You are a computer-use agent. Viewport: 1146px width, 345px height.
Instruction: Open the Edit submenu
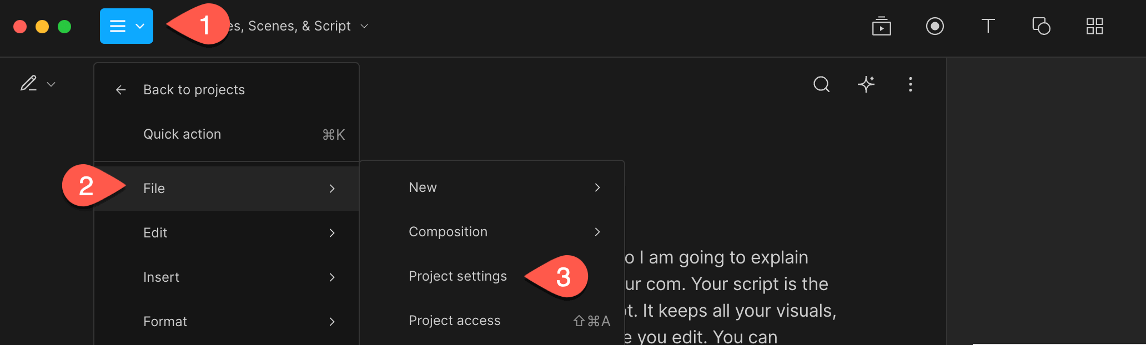[x=227, y=233]
